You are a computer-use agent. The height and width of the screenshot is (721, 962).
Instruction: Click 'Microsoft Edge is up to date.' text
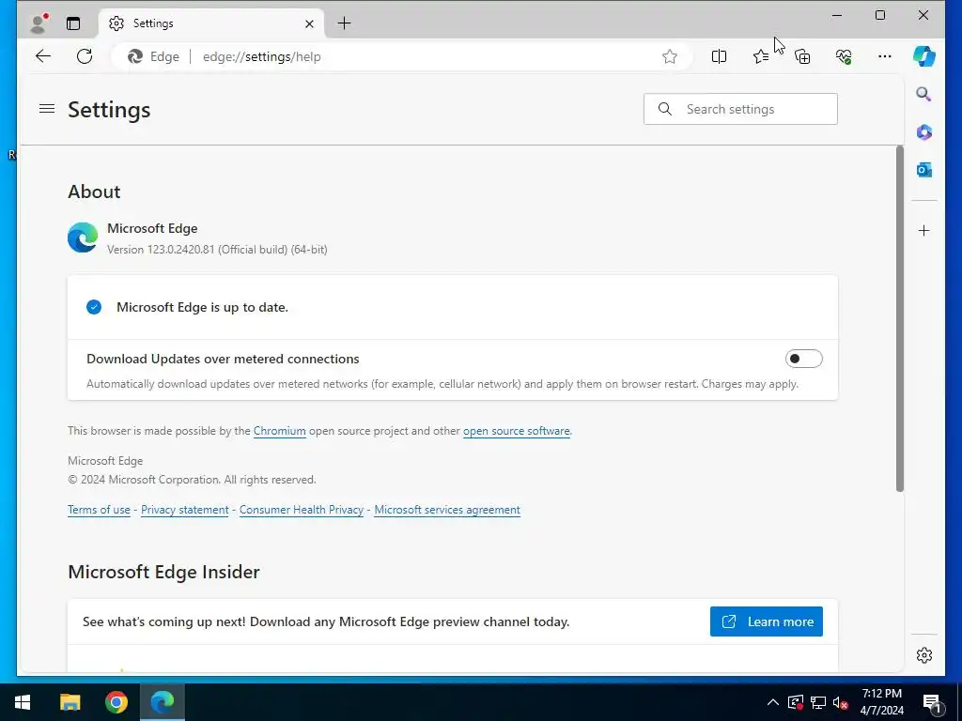click(x=203, y=307)
